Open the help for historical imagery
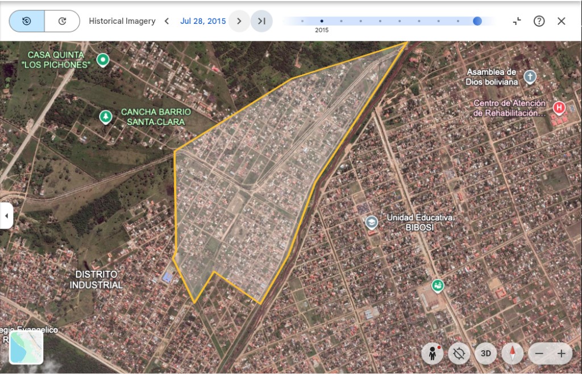 [539, 21]
